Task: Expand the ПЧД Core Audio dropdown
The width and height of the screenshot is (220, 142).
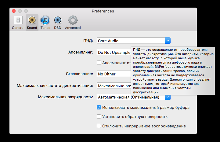Action: coord(168,41)
